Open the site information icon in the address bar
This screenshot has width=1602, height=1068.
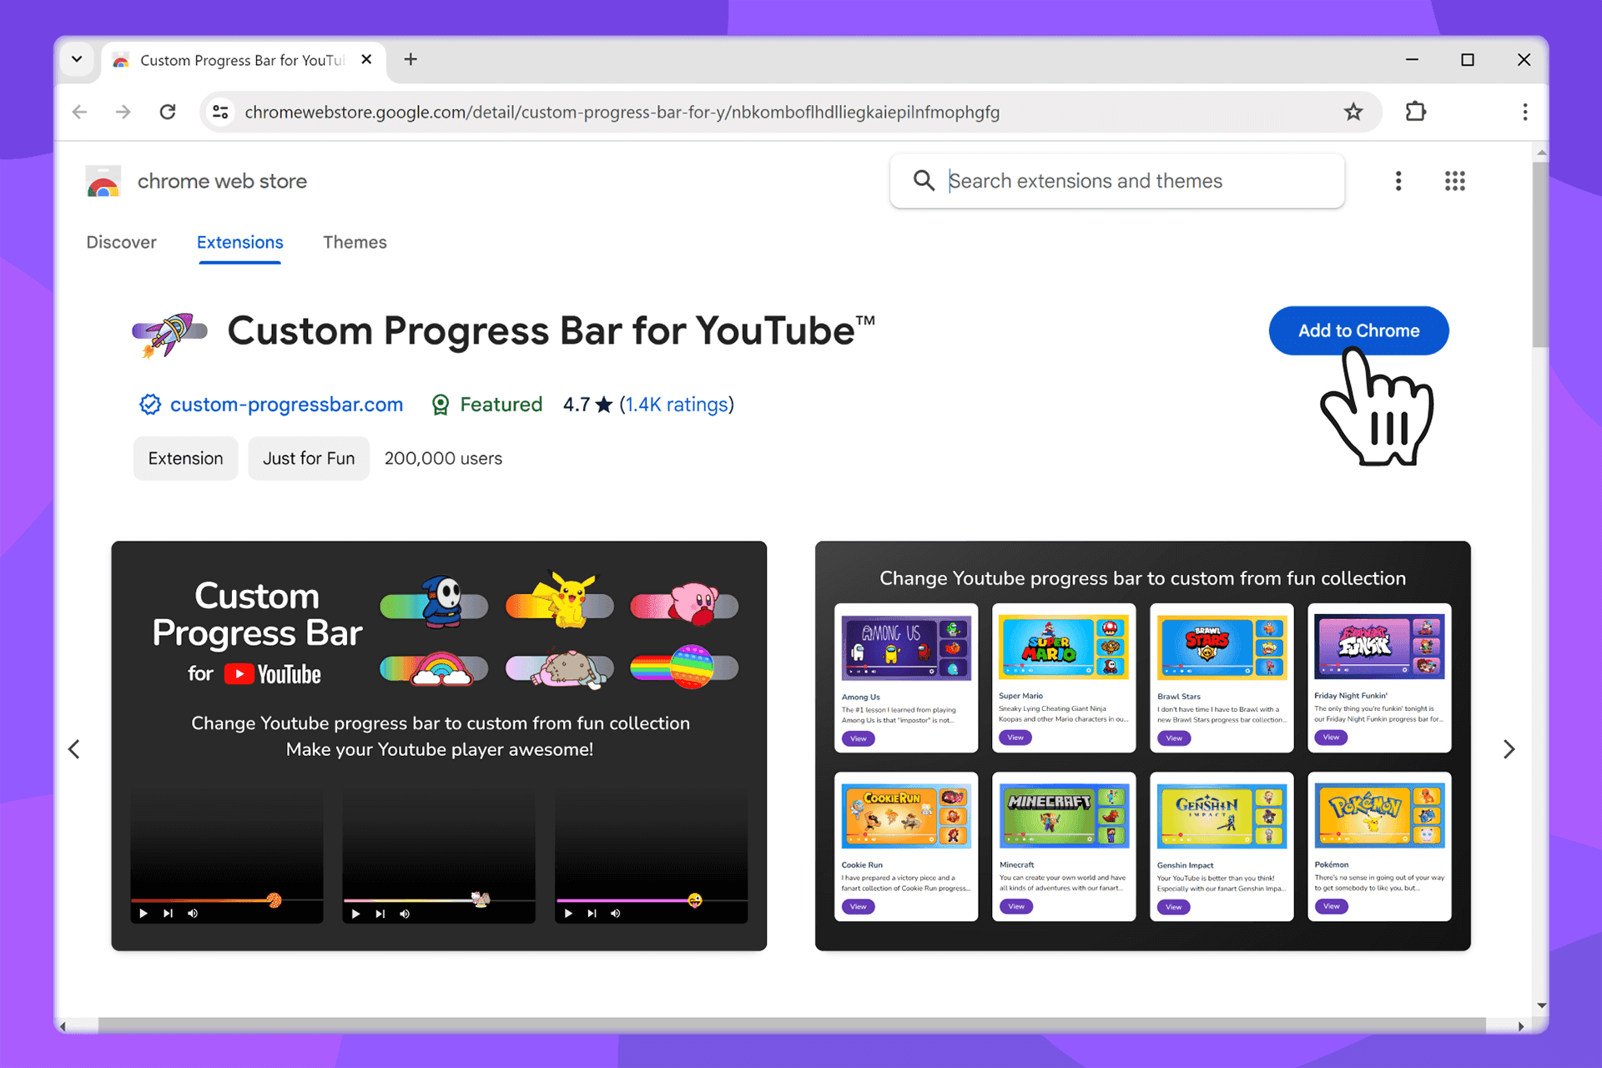pyautogui.click(x=220, y=111)
